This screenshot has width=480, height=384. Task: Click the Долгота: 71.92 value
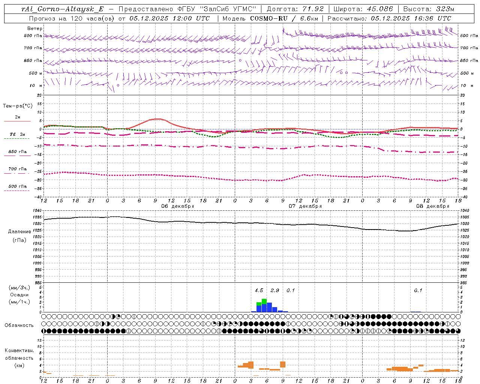(295, 9)
